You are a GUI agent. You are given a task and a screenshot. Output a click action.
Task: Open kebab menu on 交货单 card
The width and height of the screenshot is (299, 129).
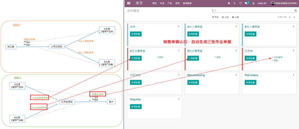293,51
